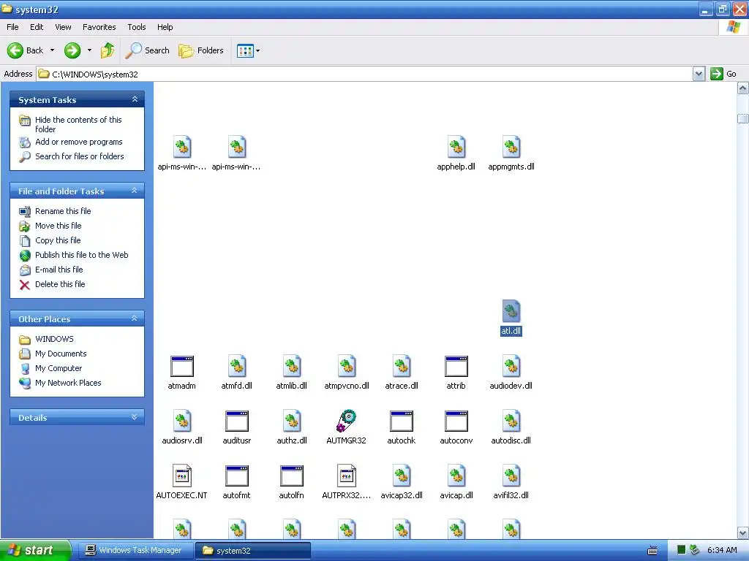Viewport: 749px width, 561px height.
Task: Click in the Address path field
Action: coord(365,74)
